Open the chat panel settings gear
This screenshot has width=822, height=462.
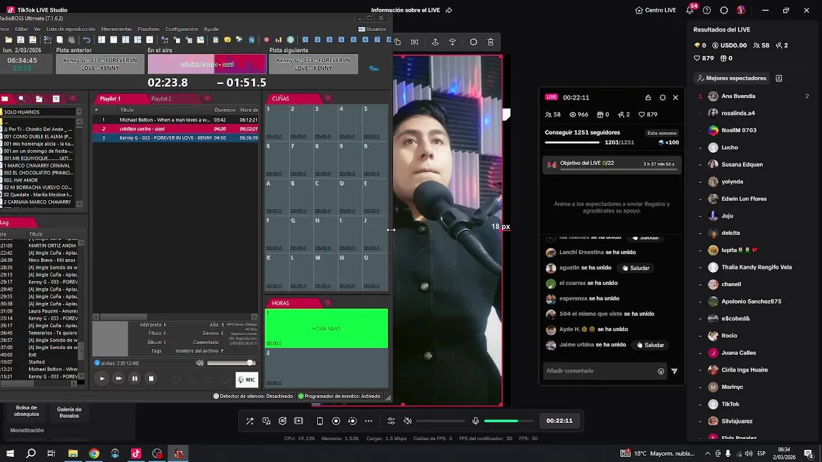(663, 98)
